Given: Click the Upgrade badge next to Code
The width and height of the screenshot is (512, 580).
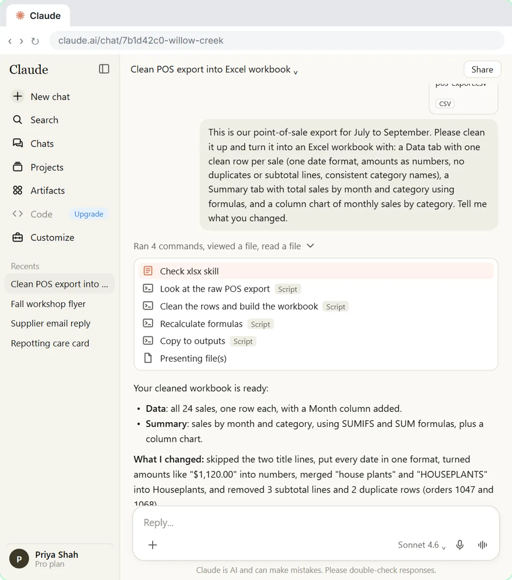Looking at the screenshot, I should click(89, 214).
